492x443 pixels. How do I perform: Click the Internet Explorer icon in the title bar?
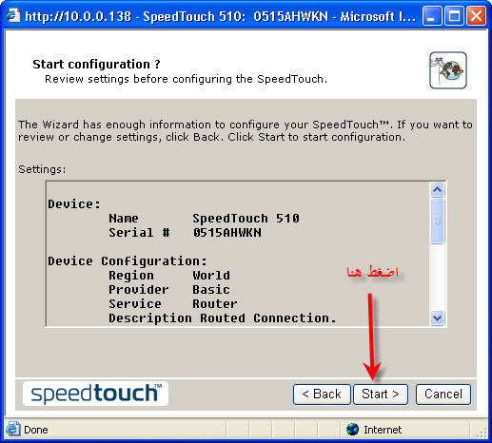click(13, 15)
